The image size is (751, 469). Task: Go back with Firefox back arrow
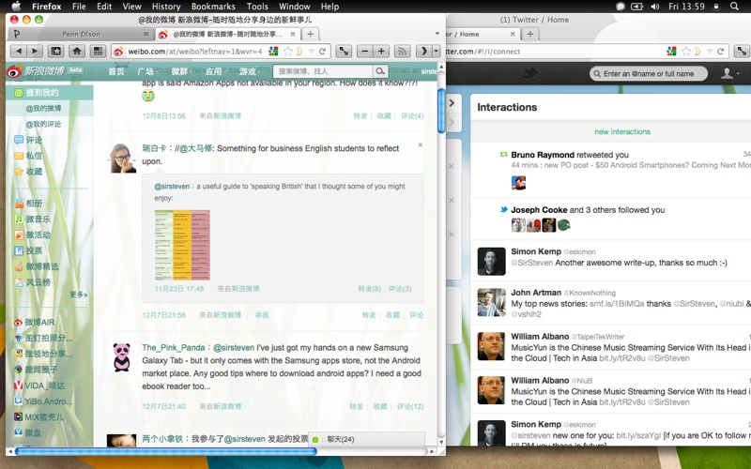pyautogui.click(x=19, y=52)
